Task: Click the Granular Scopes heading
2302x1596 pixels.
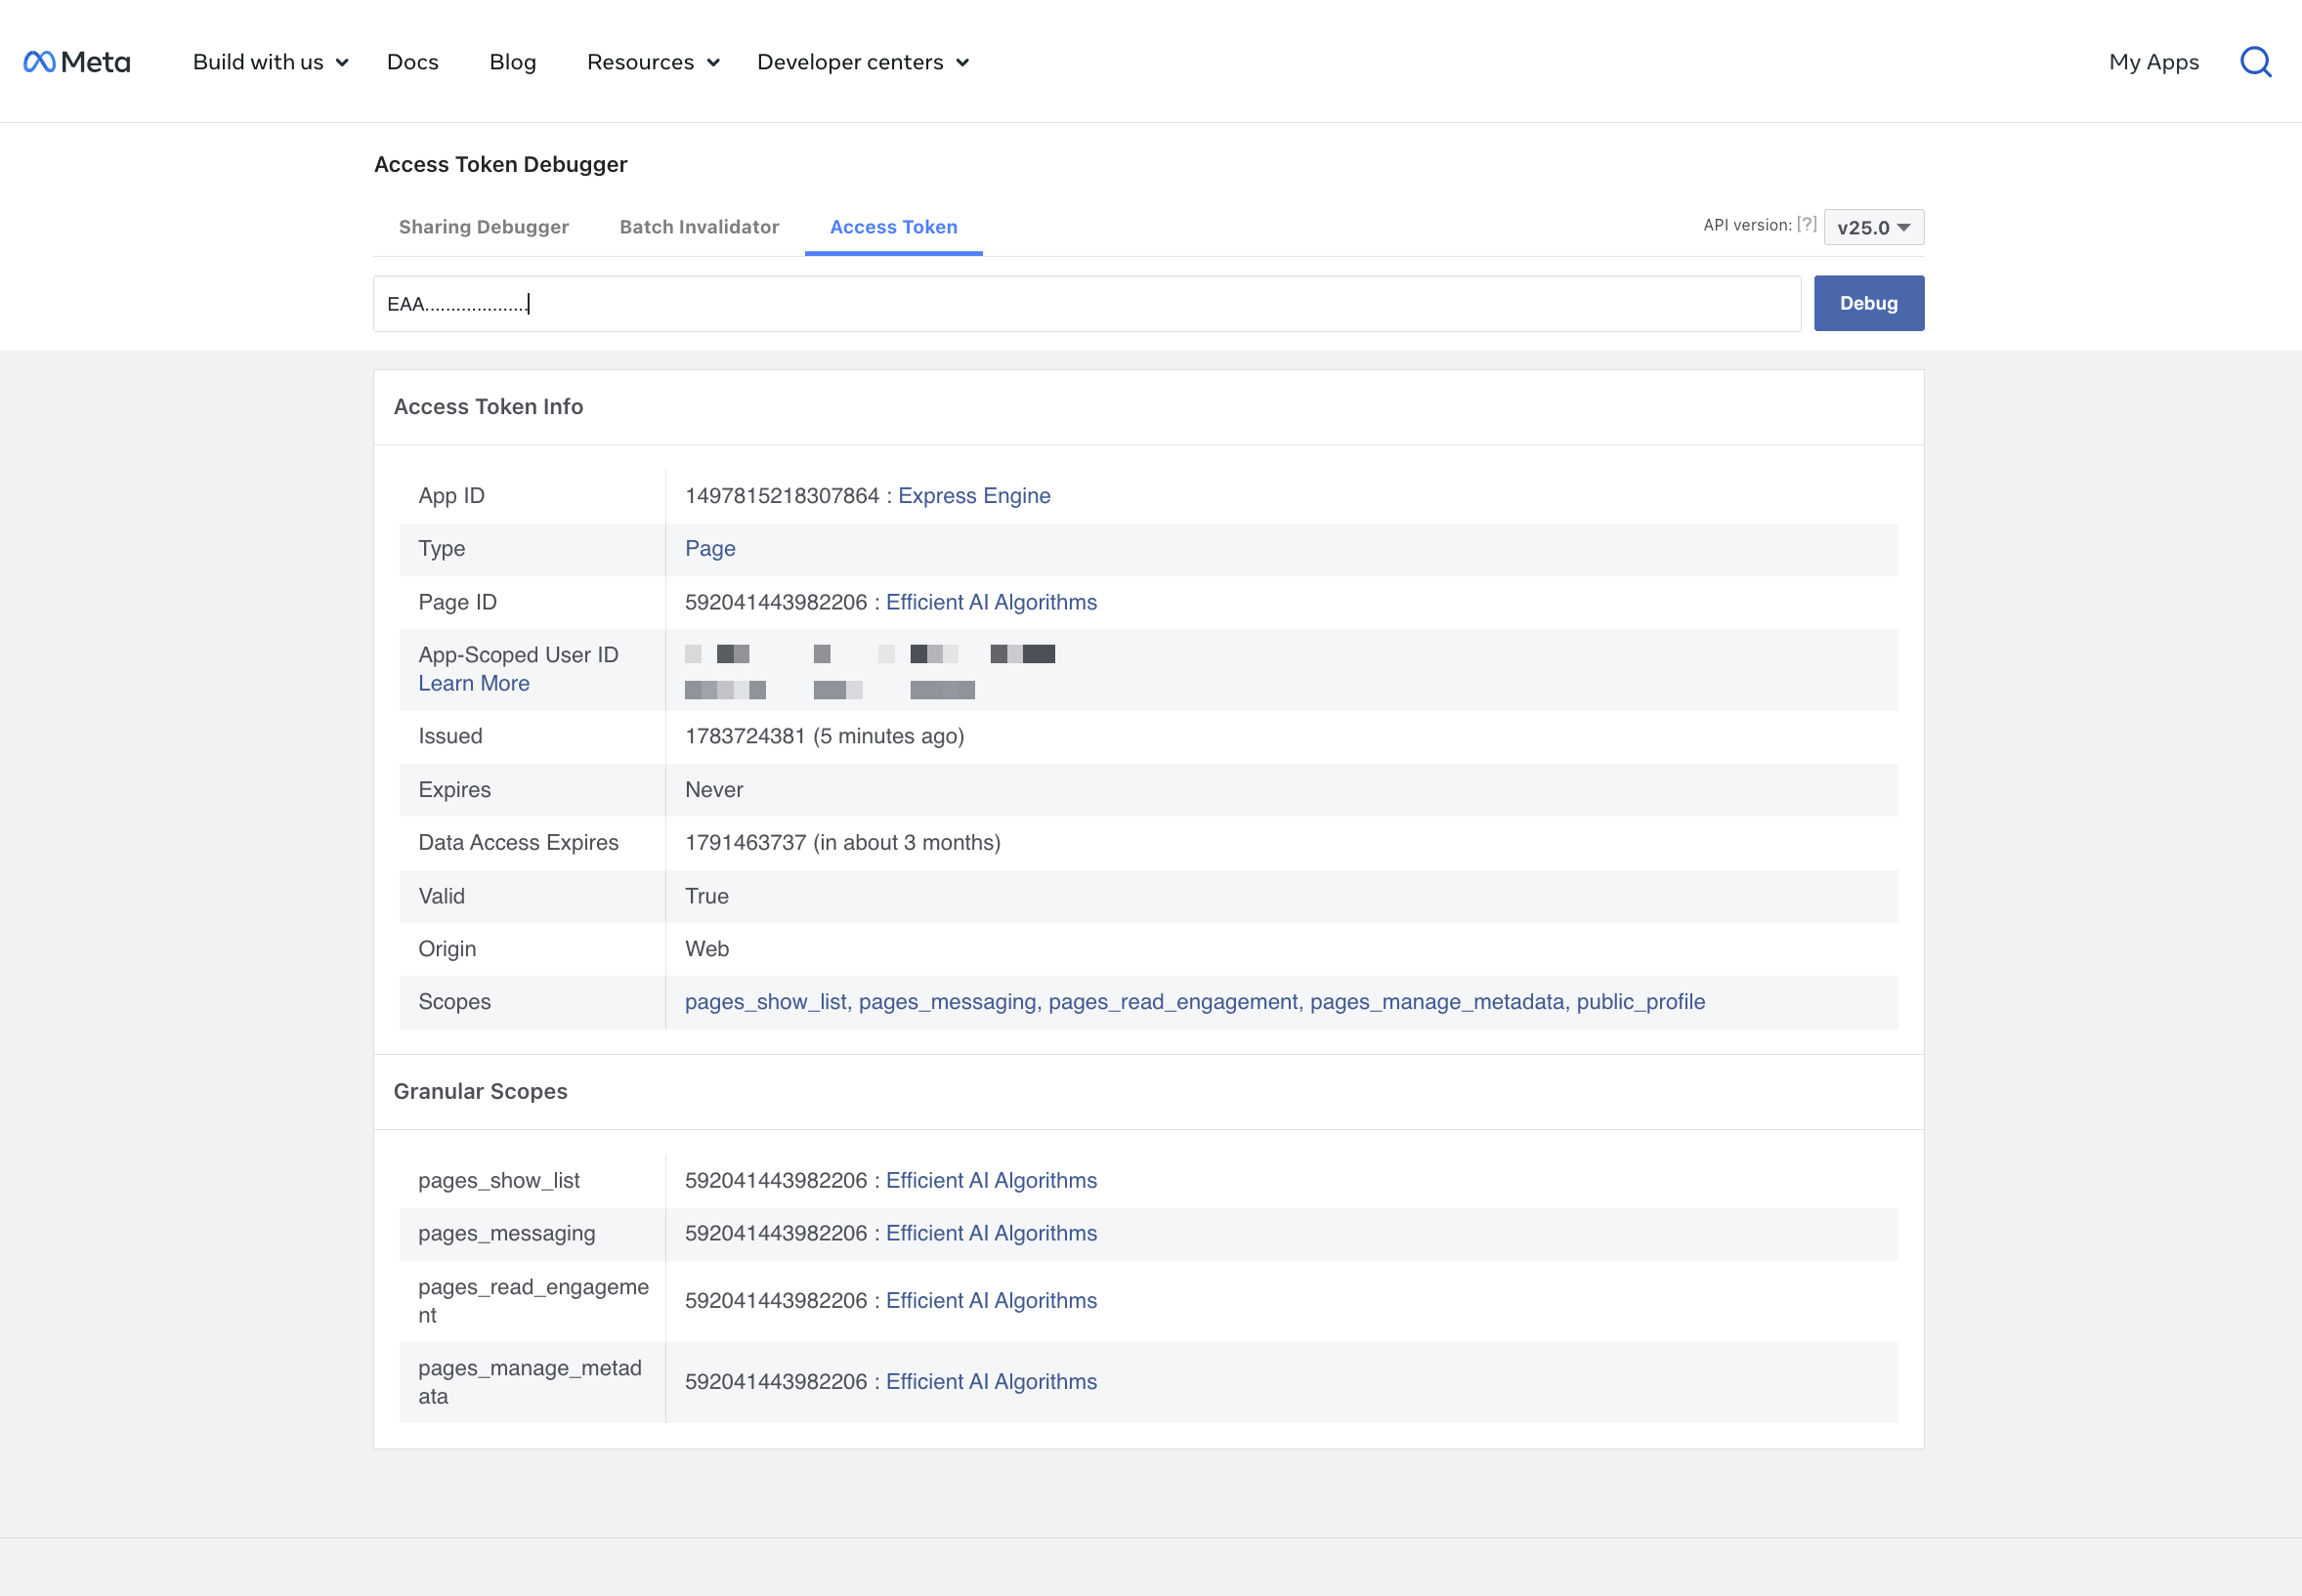Action: point(480,1092)
